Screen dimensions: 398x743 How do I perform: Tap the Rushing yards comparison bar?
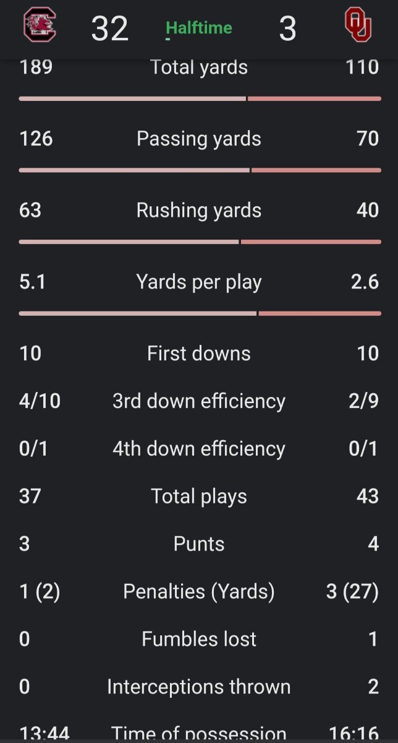[x=200, y=241]
